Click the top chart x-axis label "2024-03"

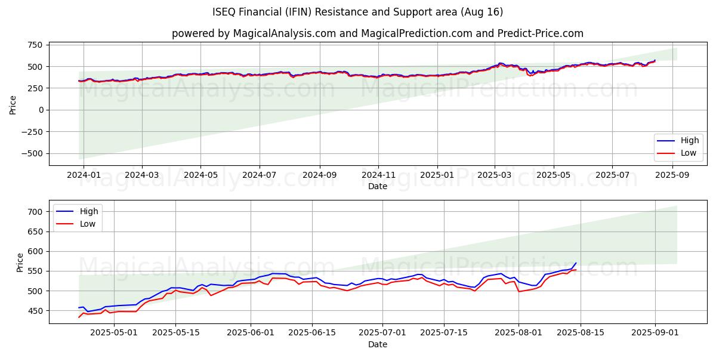[141, 175]
